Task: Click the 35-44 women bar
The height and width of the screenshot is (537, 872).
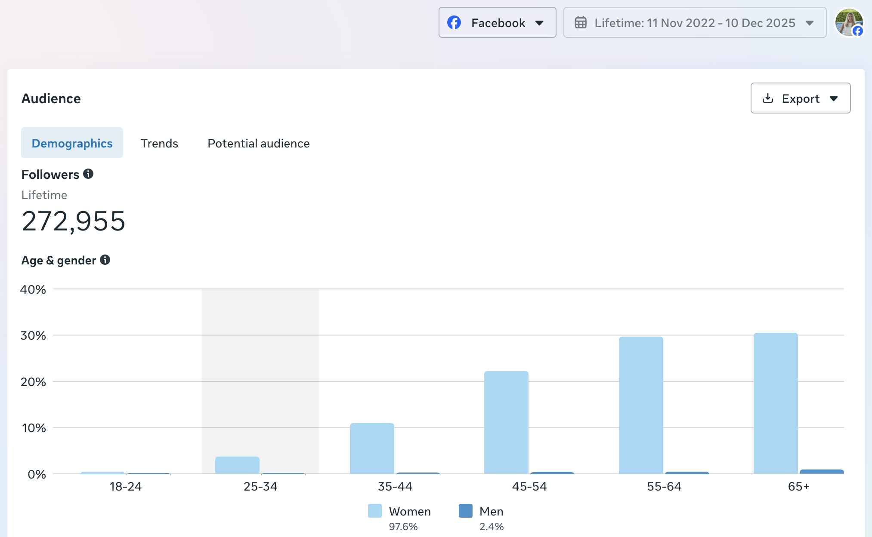Action: tap(371, 448)
